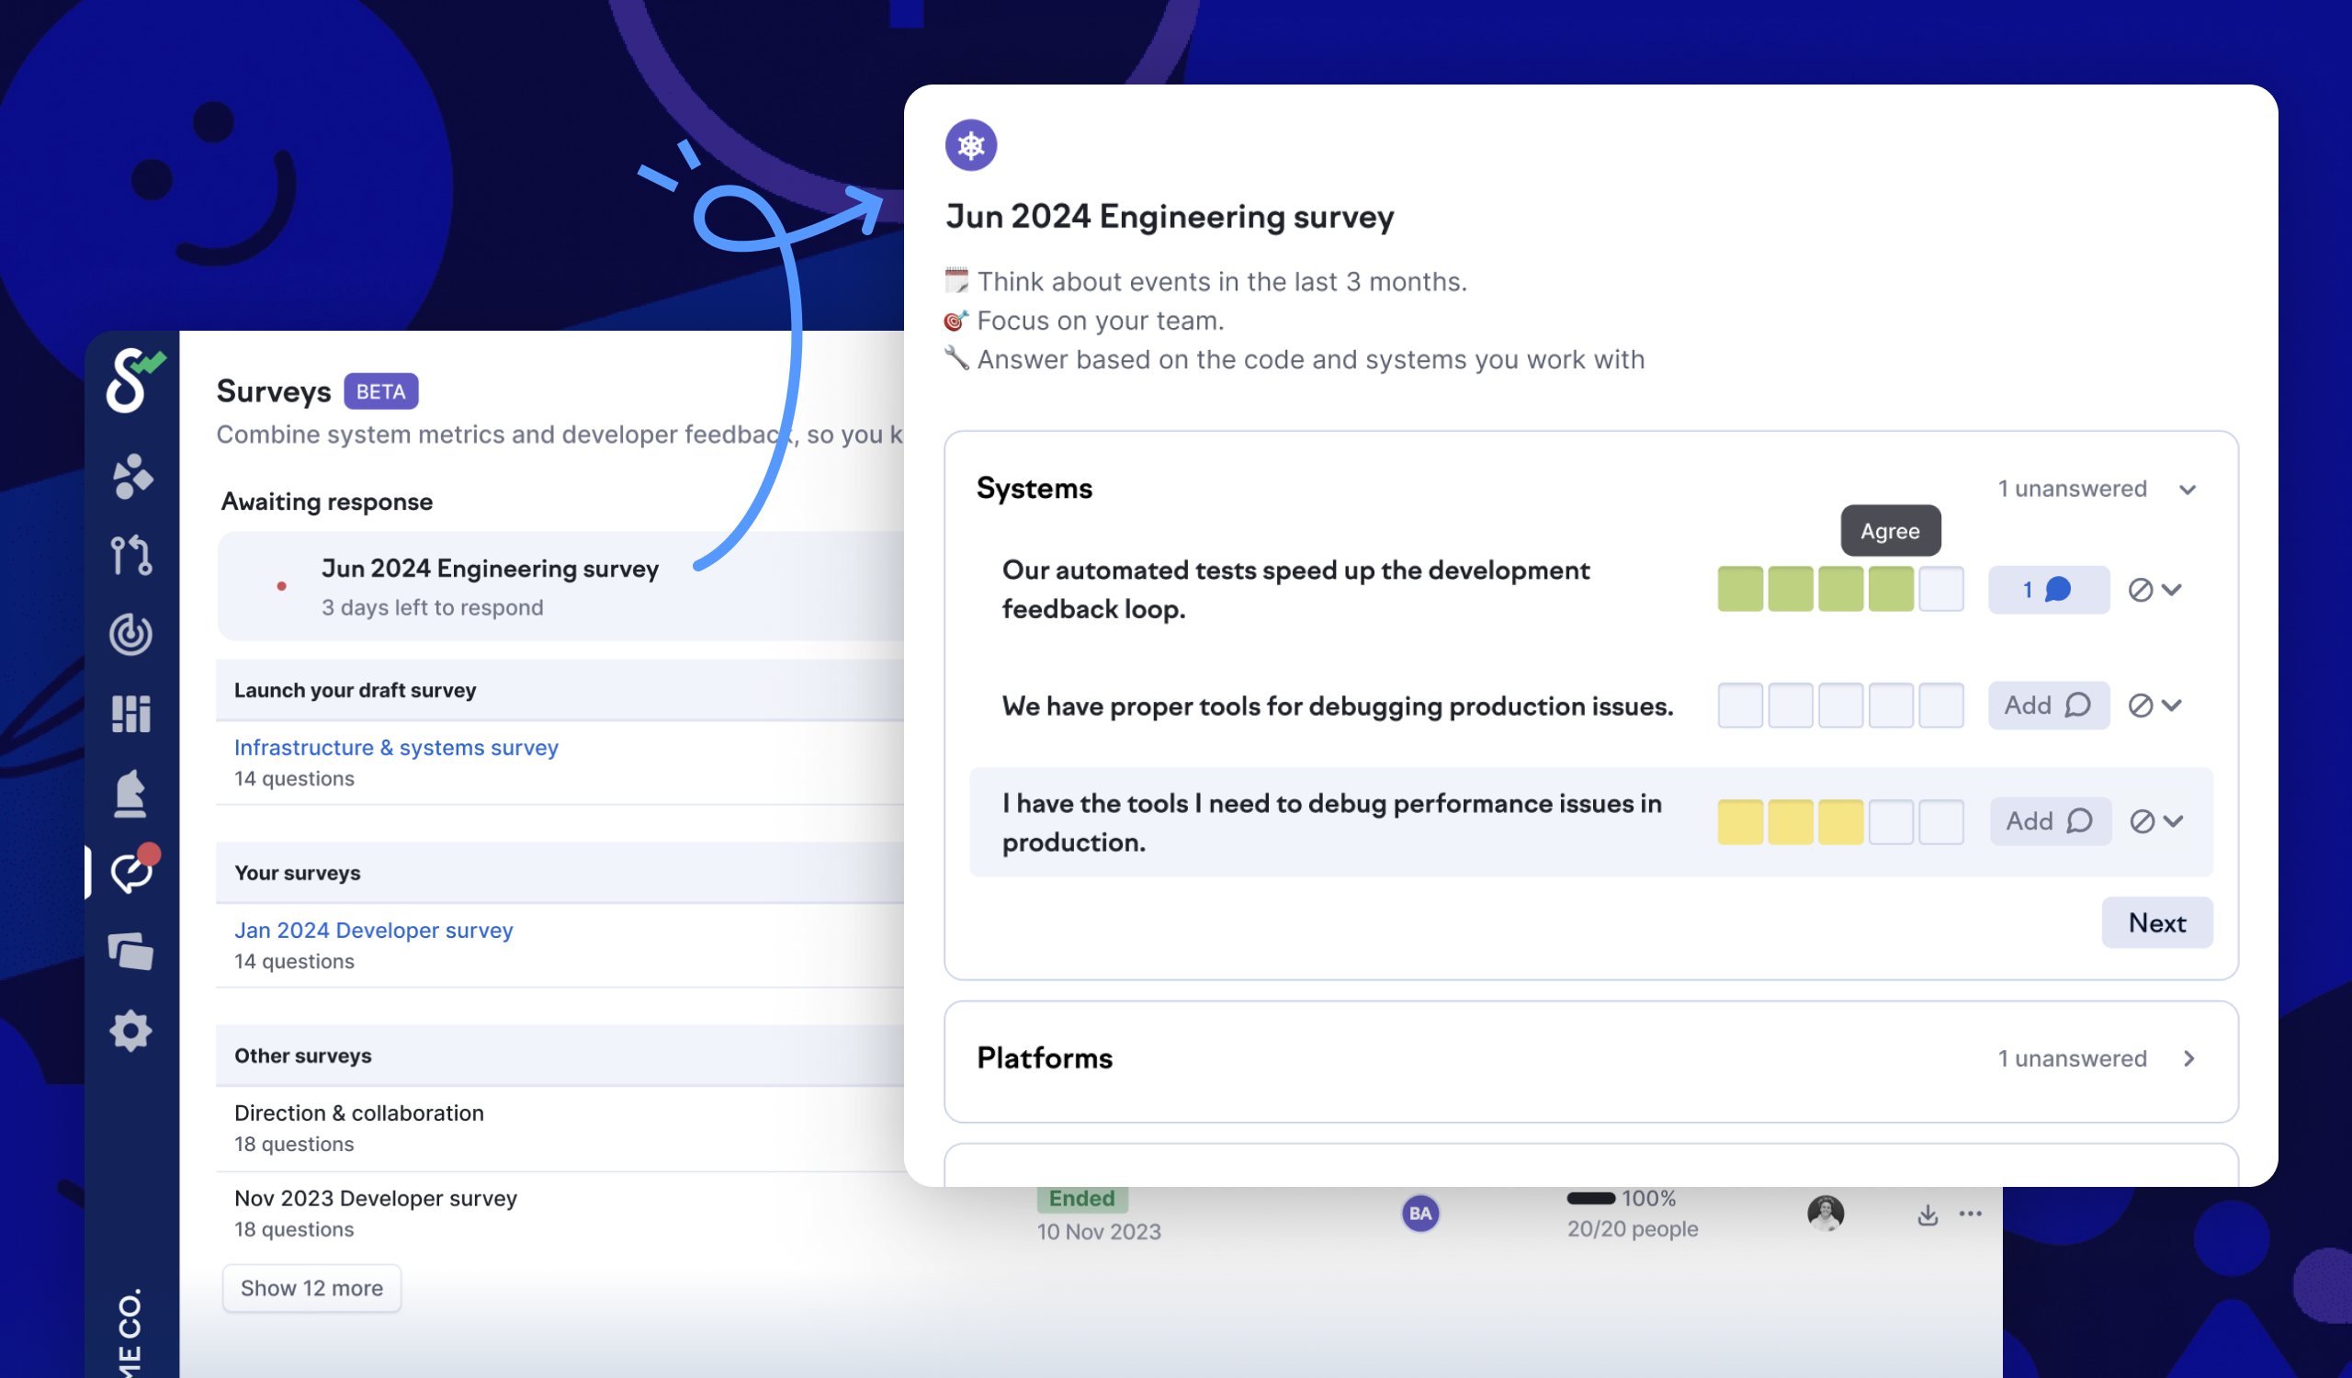The width and height of the screenshot is (2352, 1378).
Task: Open Direction & collaboration survey entry
Action: point(359,1113)
